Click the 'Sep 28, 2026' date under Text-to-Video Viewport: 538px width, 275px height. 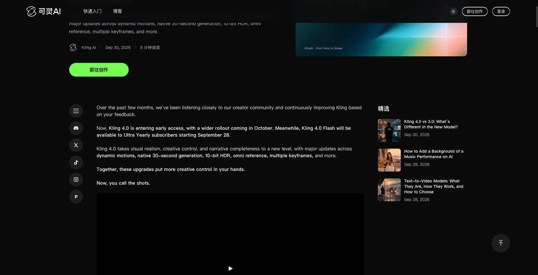[417, 200]
